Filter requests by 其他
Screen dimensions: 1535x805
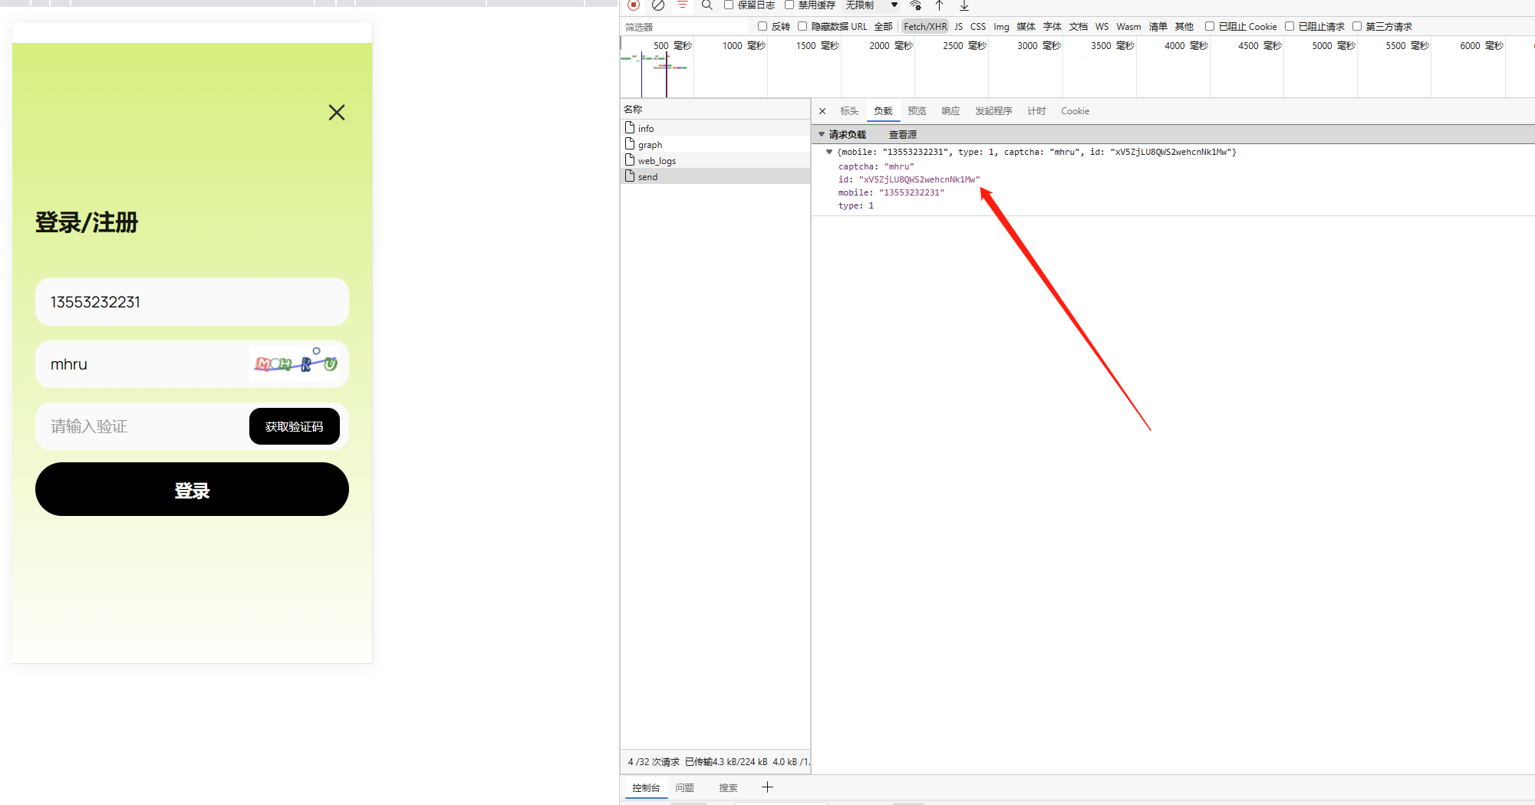(1184, 27)
